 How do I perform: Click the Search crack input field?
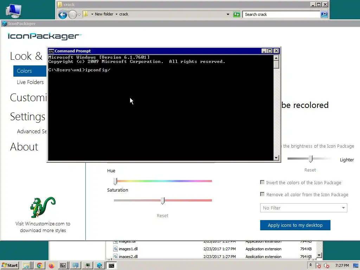pyautogui.click(x=282, y=14)
